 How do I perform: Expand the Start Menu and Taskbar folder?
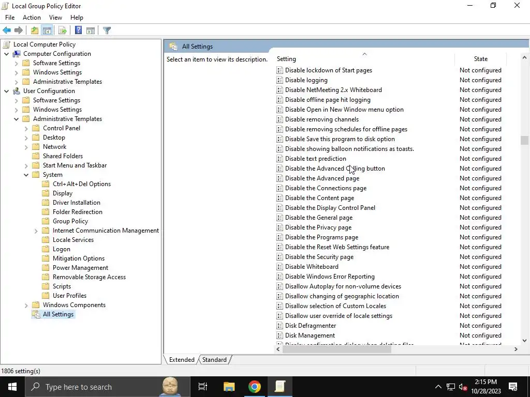click(26, 165)
